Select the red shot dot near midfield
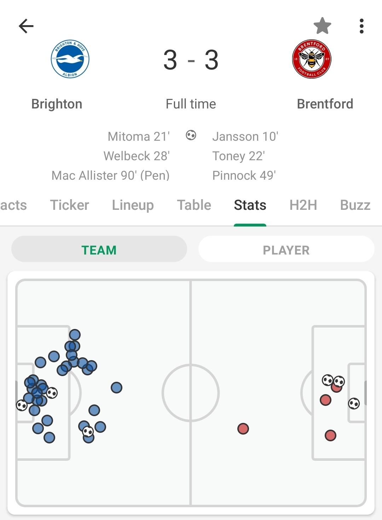 pyautogui.click(x=243, y=429)
